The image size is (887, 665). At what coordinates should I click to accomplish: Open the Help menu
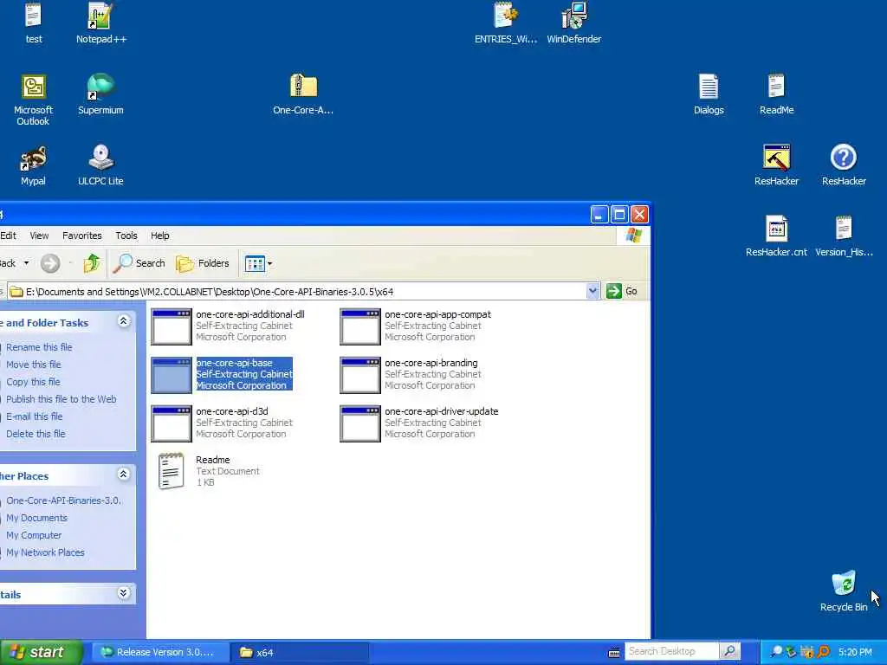click(x=159, y=236)
